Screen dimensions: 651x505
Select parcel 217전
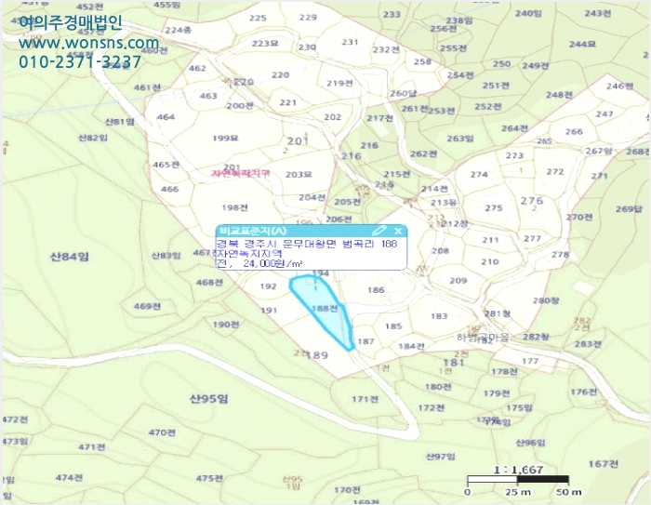[x=379, y=118]
